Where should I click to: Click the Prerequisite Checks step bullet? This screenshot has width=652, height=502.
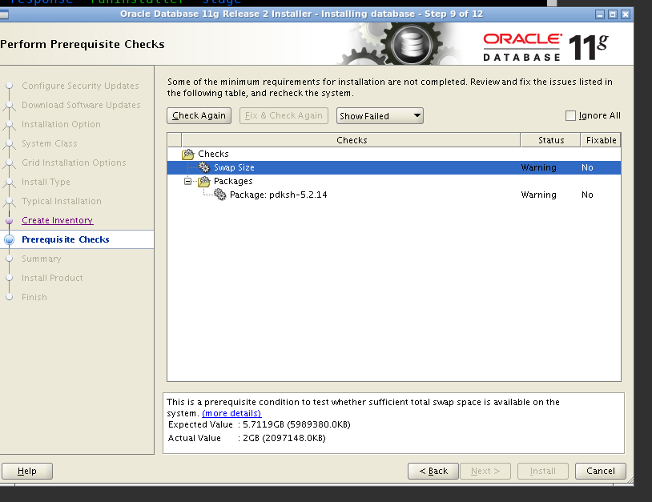click(9, 239)
